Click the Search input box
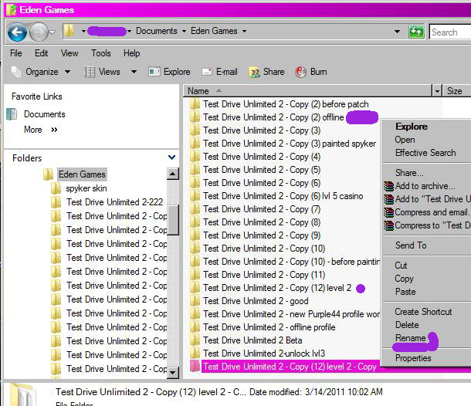471x406 pixels. (450, 32)
